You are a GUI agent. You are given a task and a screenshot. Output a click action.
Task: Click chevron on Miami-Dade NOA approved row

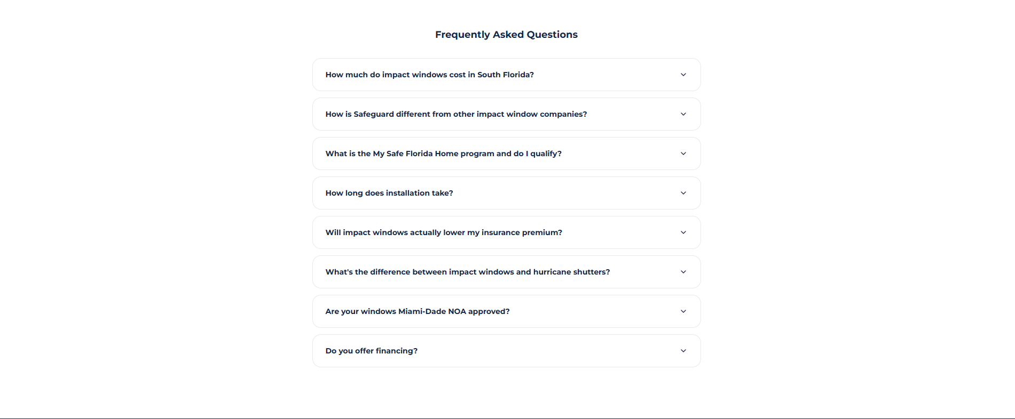[x=683, y=311]
